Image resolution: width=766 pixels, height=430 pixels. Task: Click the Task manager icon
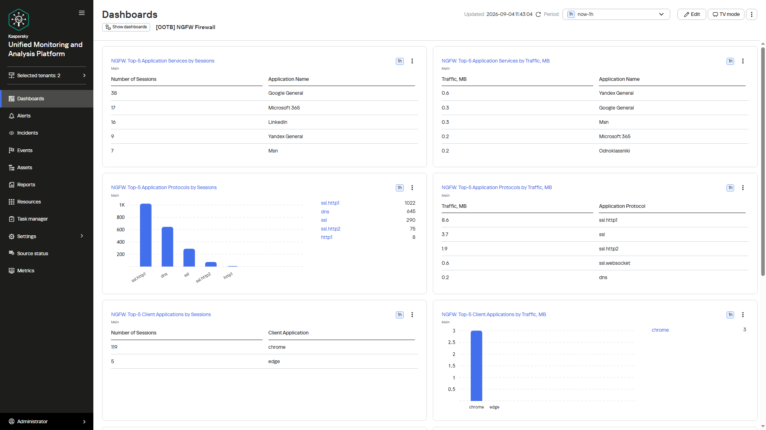pos(12,219)
